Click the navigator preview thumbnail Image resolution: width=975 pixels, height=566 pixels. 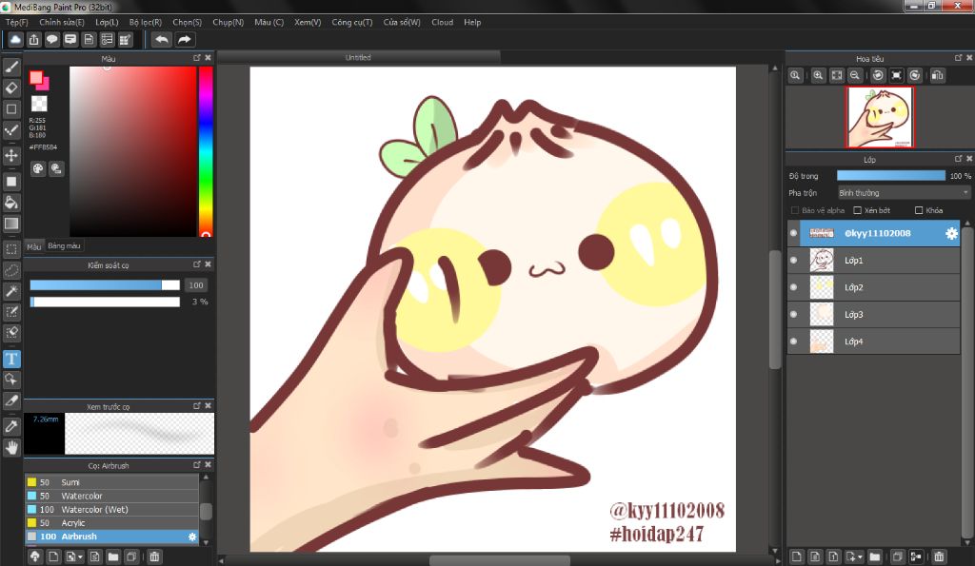point(880,117)
